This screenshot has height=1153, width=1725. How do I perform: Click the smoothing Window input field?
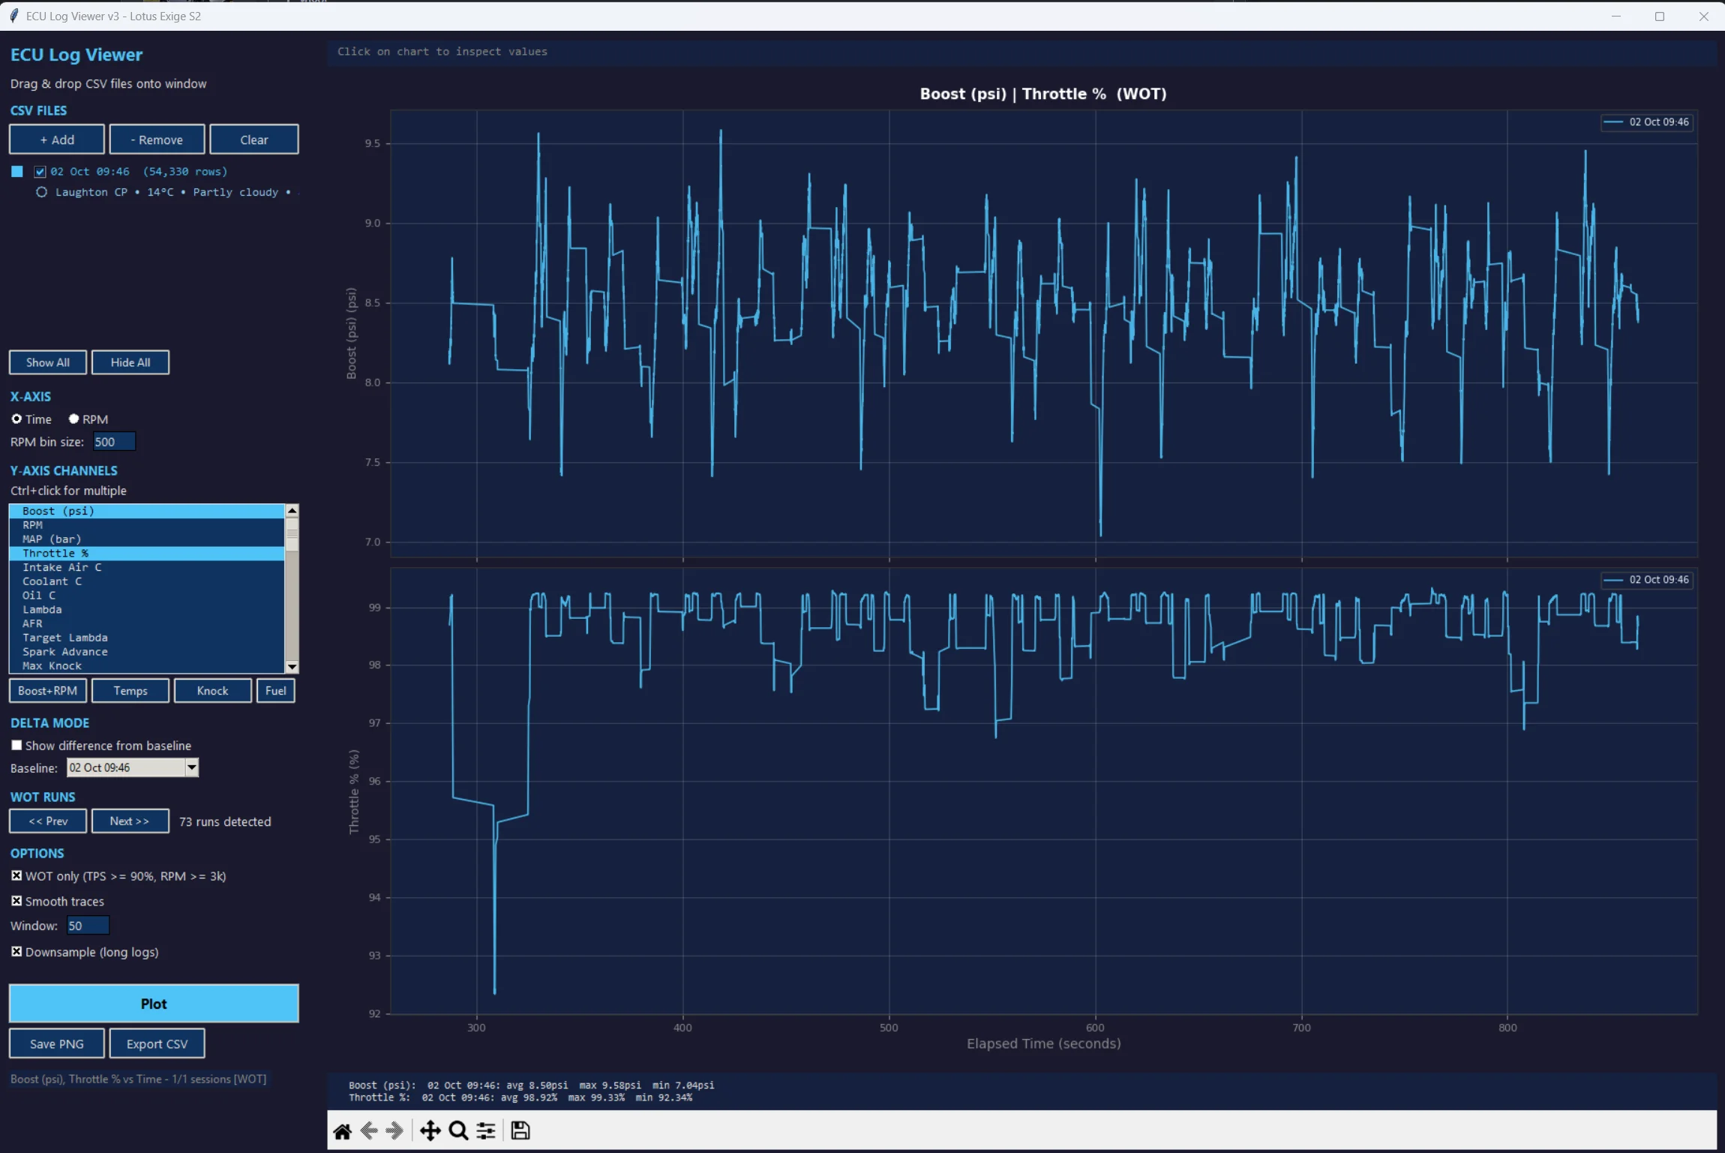[x=88, y=926]
